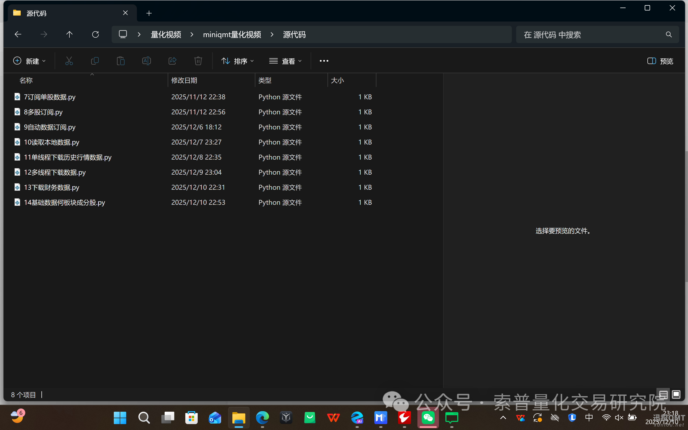Select the 源代码 tab at the top

coord(36,13)
